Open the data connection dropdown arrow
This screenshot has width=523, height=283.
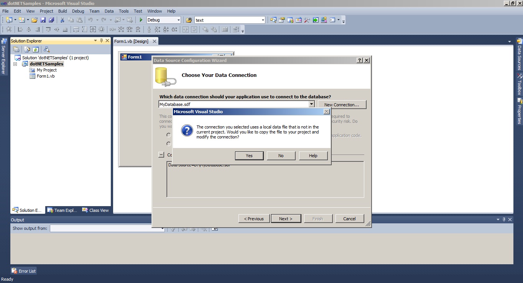[x=311, y=104]
